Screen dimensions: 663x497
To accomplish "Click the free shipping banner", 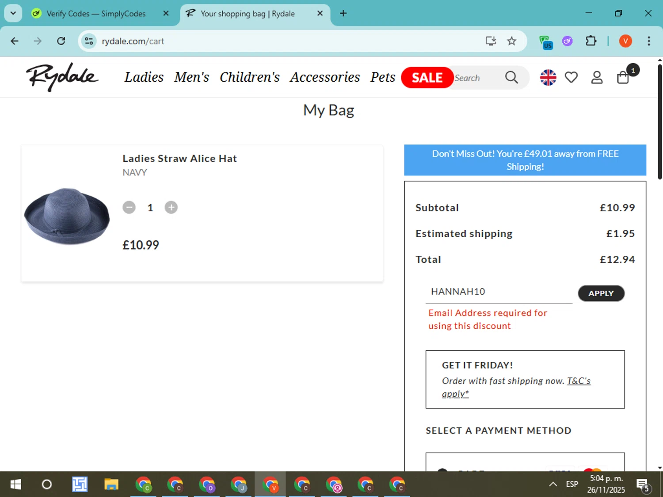I will pos(525,160).
